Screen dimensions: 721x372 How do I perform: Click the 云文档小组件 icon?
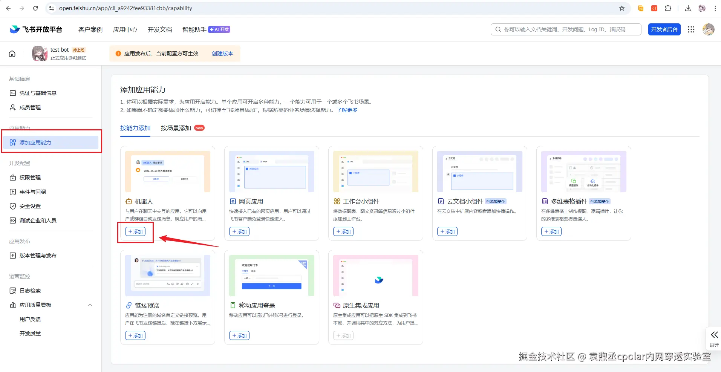click(x=441, y=201)
